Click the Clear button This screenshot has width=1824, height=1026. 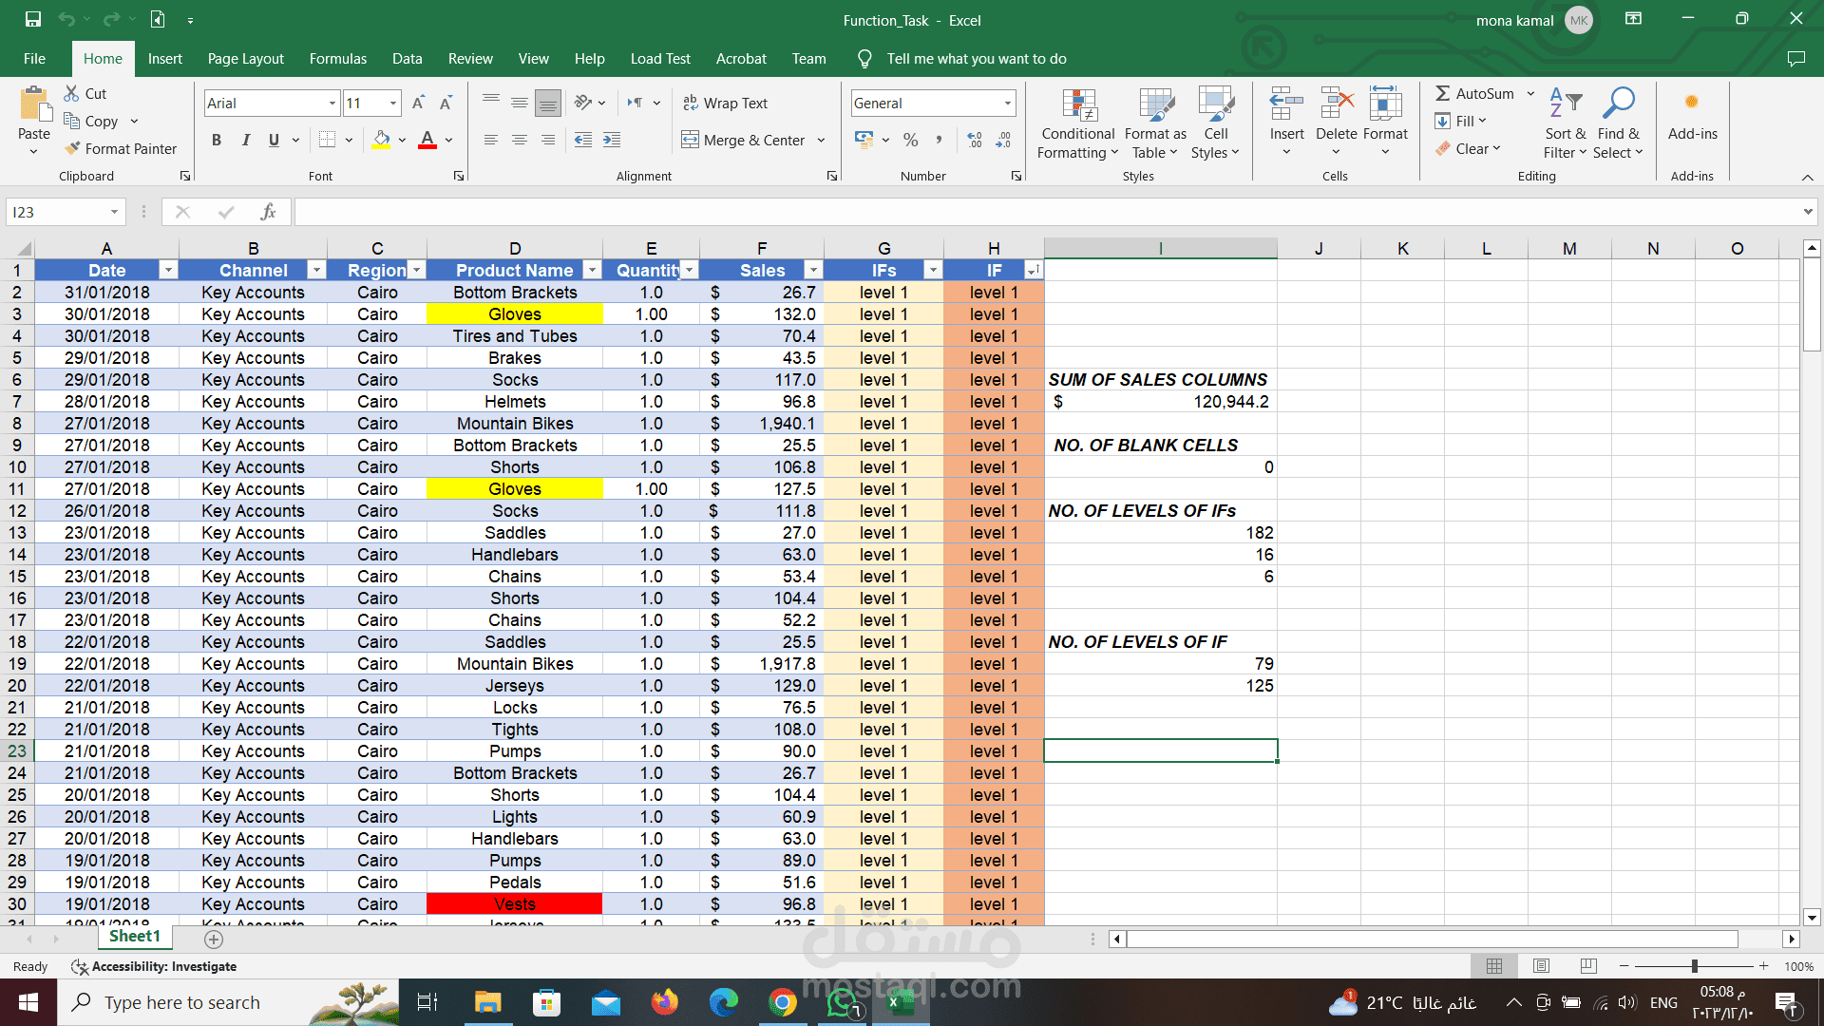pyautogui.click(x=1468, y=148)
